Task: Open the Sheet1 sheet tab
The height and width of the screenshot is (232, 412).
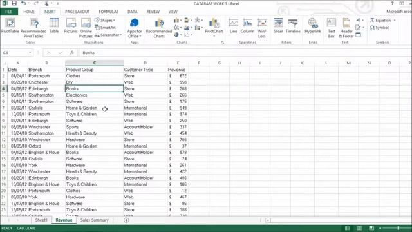Action: point(41,220)
